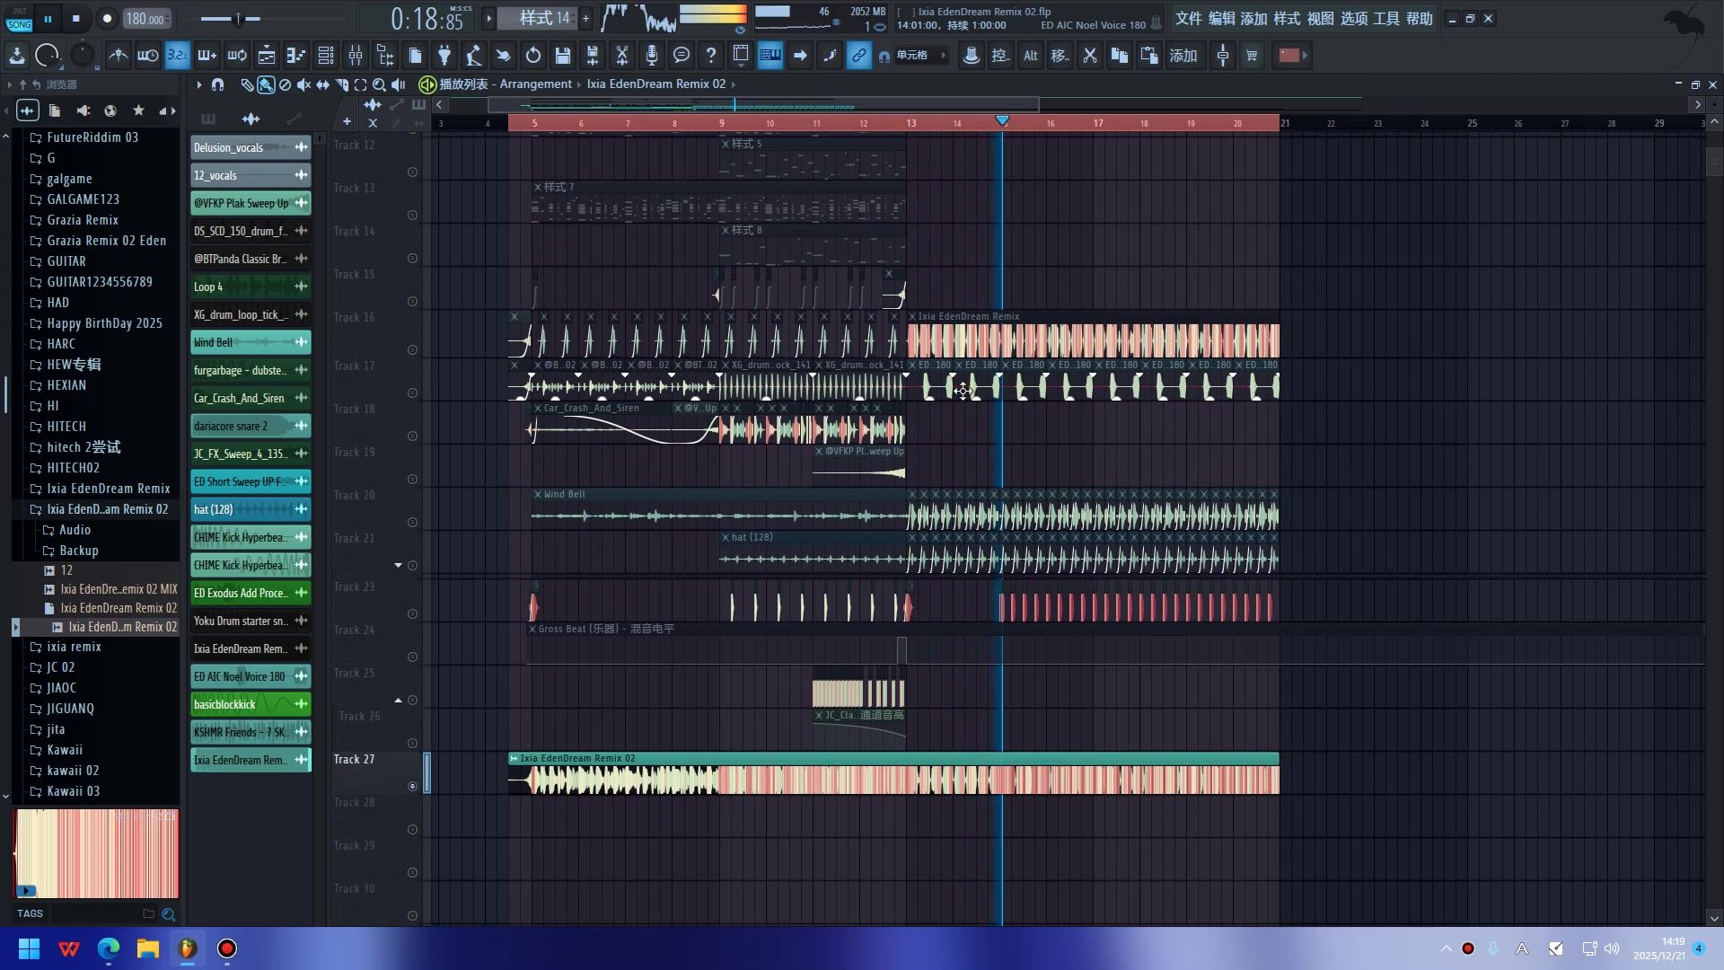Toggle the playlist magnet snap
The width and height of the screenshot is (1724, 970).
217,84
